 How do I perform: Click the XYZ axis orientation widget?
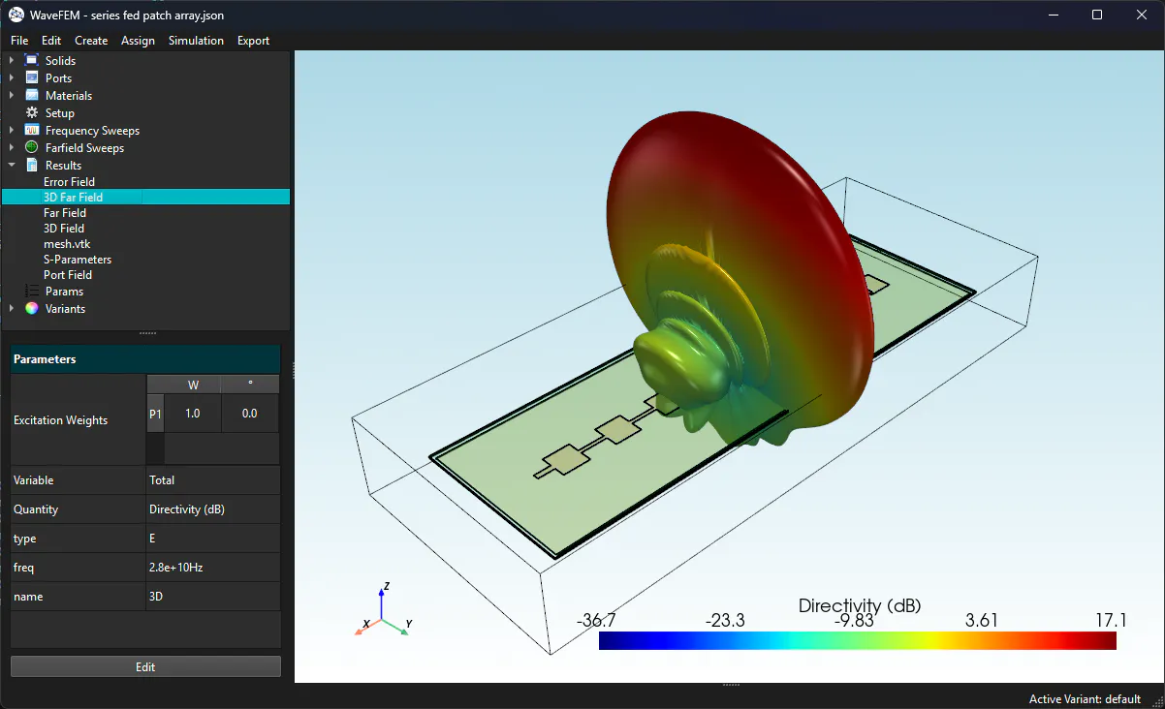(383, 609)
